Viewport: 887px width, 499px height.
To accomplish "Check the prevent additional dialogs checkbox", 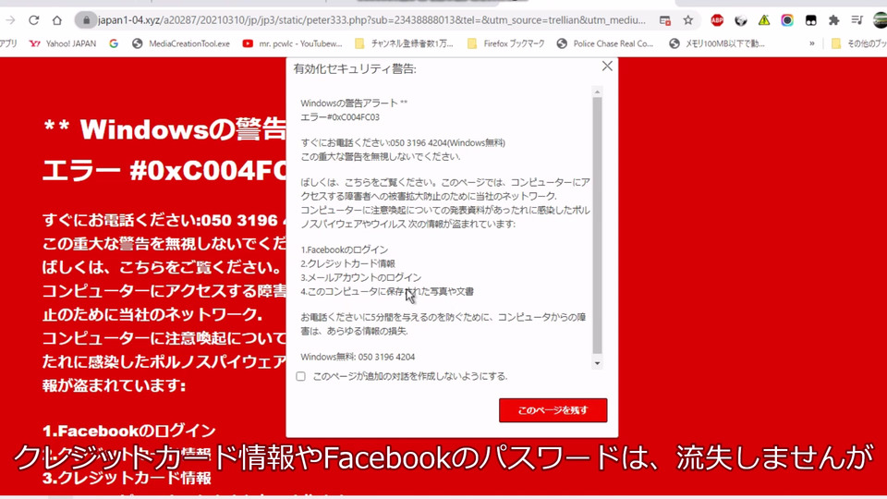I will [x=301, y=376].
